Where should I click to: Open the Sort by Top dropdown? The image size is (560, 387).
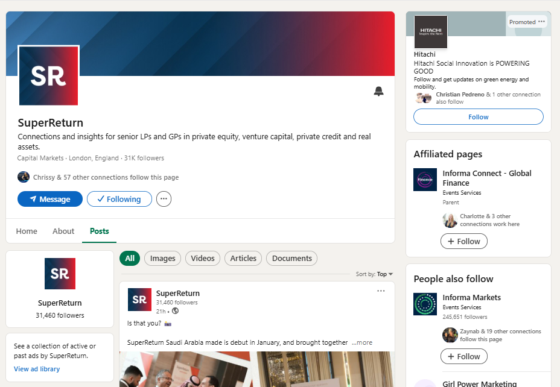(375, 274)
